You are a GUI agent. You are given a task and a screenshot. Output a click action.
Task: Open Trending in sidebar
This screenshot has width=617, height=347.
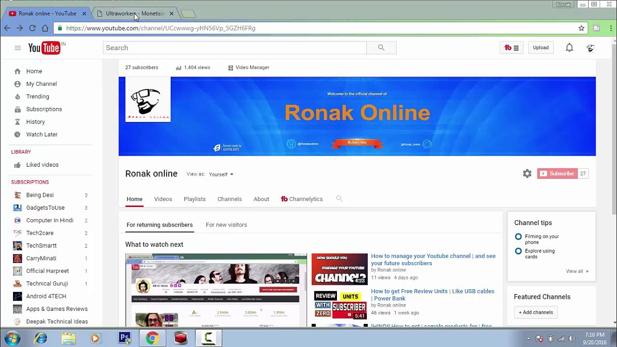[38, 96]
